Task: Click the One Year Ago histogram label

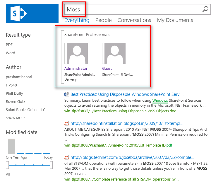Action: tap(16, 157)
